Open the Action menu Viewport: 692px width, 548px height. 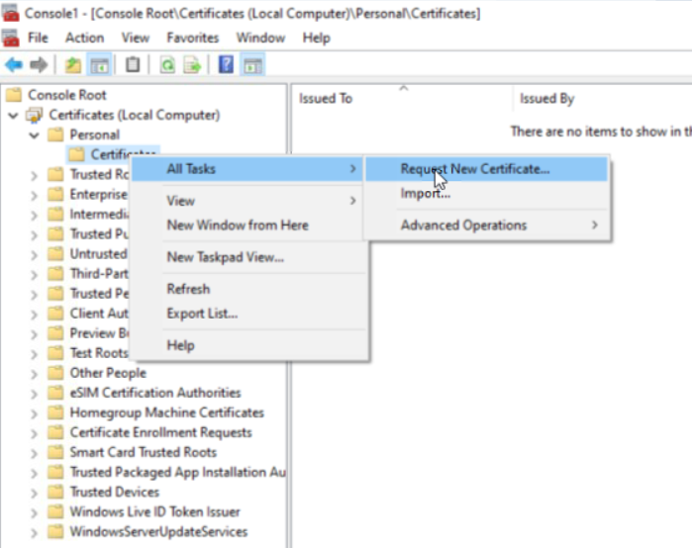pyautogui.click(x=85, y=38)
